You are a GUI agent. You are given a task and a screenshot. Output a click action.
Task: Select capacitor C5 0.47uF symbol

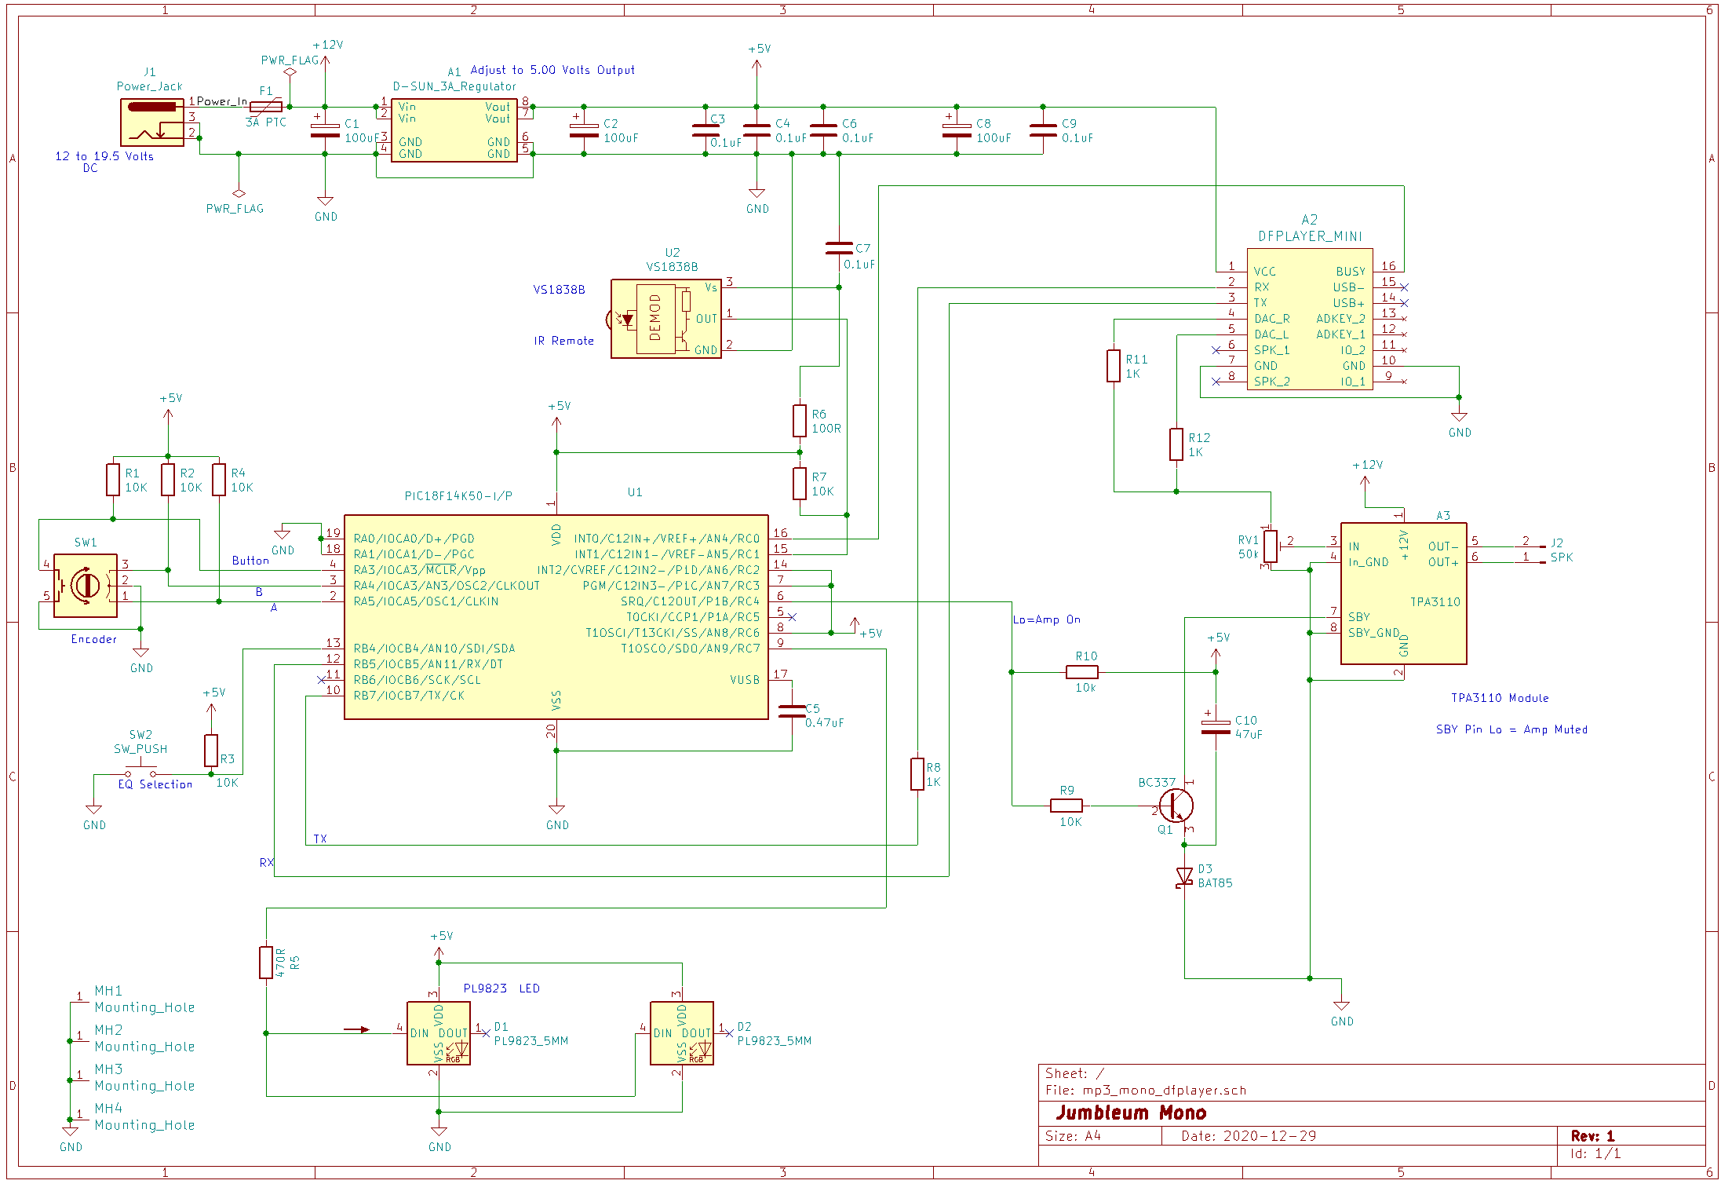point(792,711)
